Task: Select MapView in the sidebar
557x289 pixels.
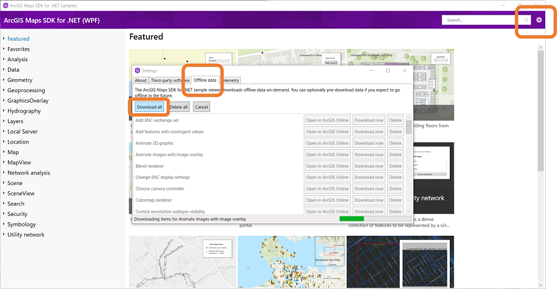Action: (19, 162)
